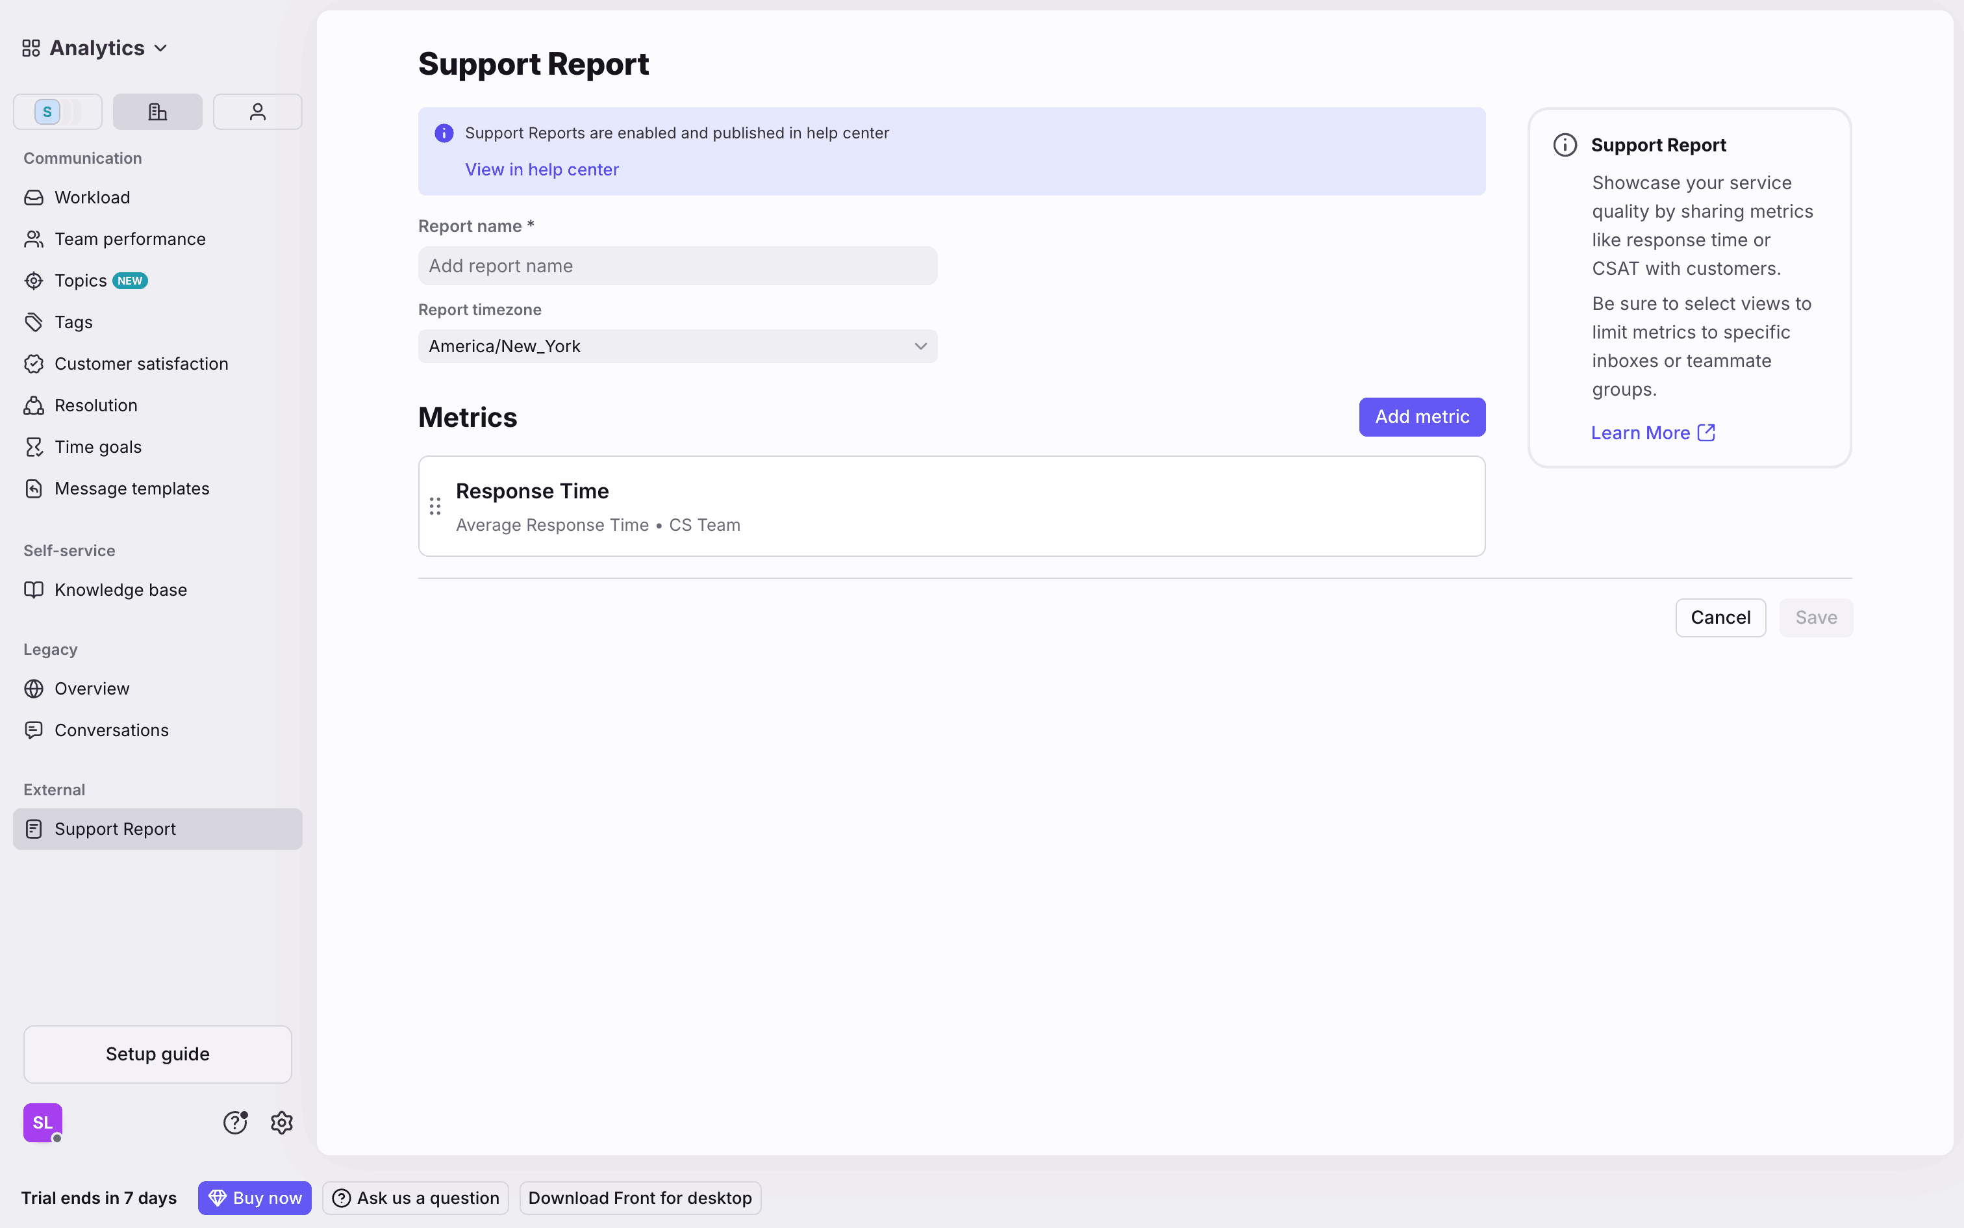Click the Add metric button
1964x1228 pixels.
[x=1421, y=416]
